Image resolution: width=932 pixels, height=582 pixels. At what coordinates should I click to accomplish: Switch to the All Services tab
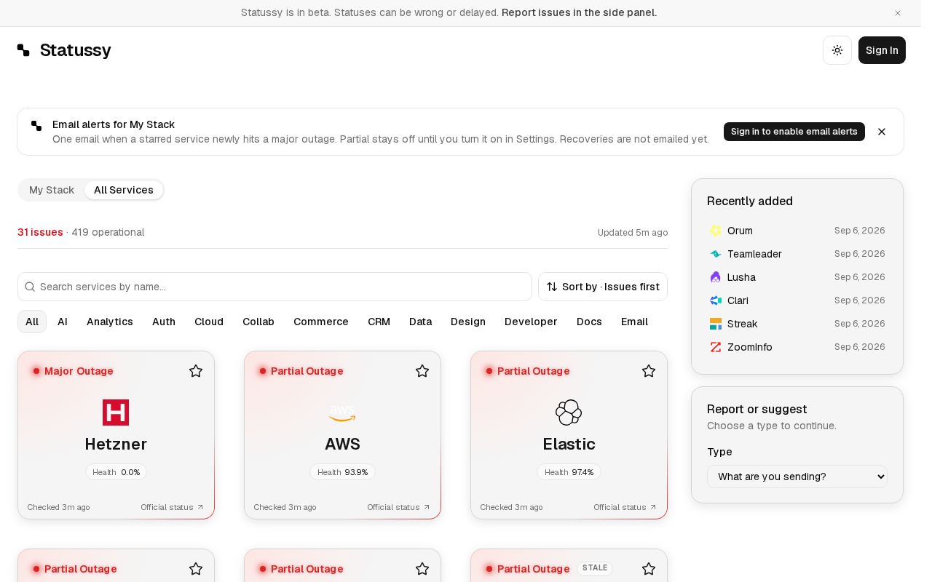pos(124,190)
